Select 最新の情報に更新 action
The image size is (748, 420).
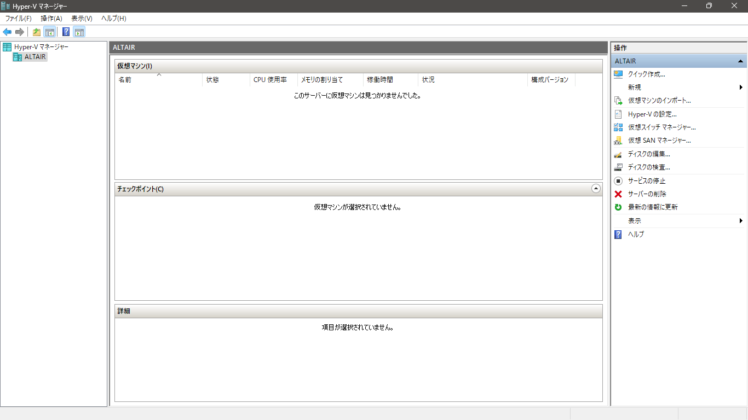click(x=653, y=207)
